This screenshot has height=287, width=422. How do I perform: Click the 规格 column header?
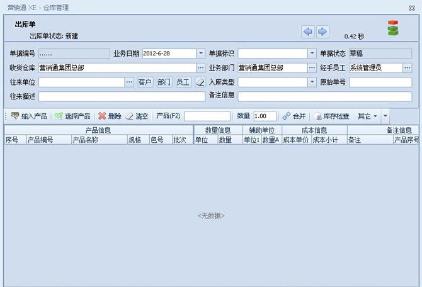click(139, 140)
